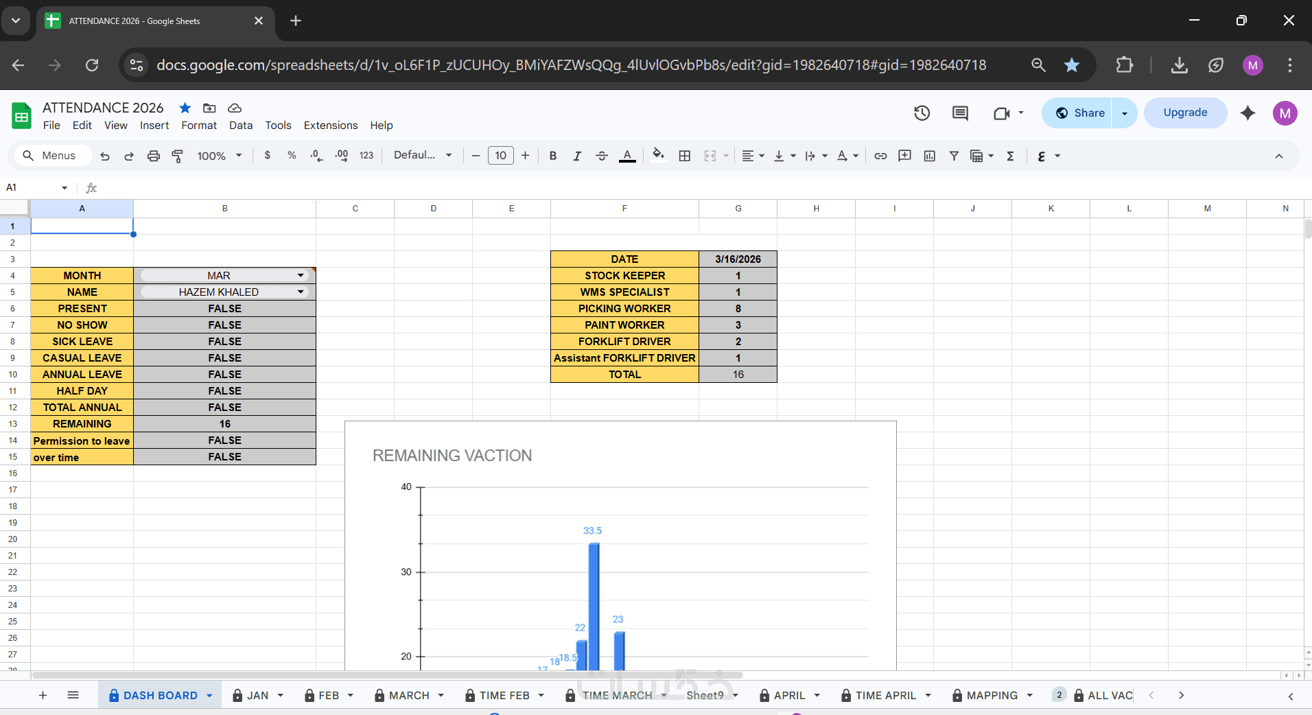Expand the zoom level dropdown
The image size is (1312, 715).
[x=220, y=156]
